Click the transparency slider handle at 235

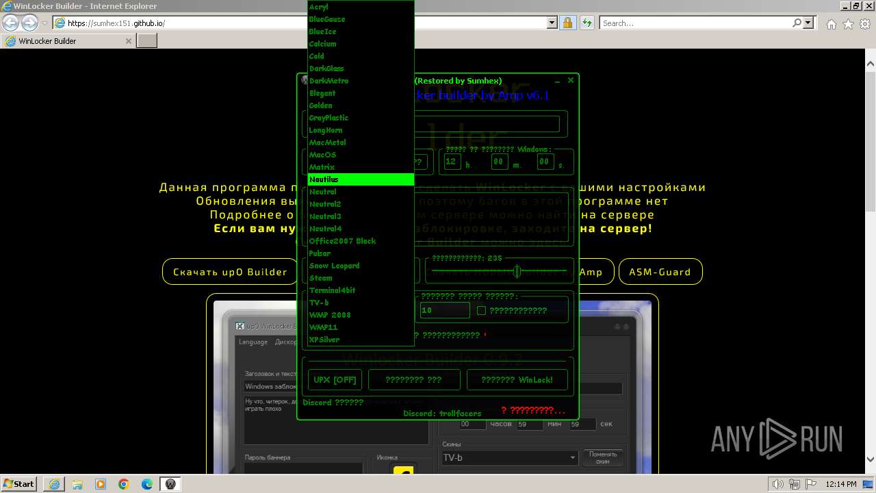pyautogui.click(x=517, y=272)
